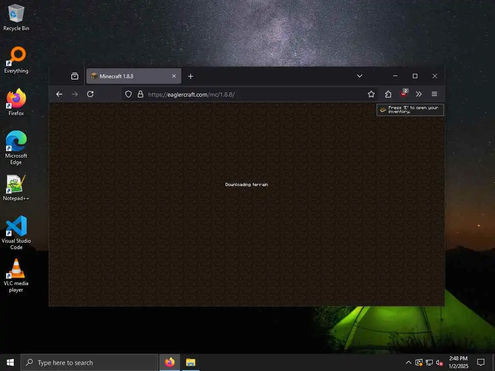The height and width of the screenshot is (371, 495).
Task: Go back to the previous page
Action: pyautogui.click(x=59, y=94)
